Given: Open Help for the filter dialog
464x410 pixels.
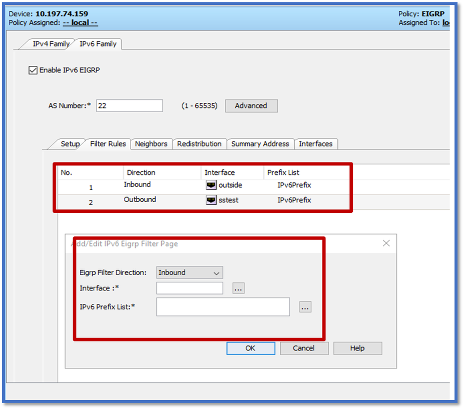Looking at the screenshot, I should (x=357, y=348).
